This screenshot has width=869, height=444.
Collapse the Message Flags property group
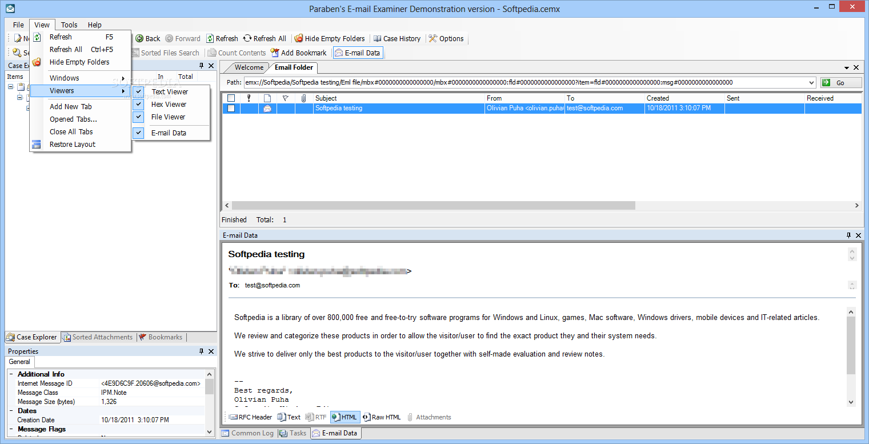(x=11, y=429)
